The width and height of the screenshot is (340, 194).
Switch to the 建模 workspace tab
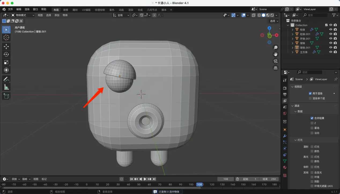[65, 10]
